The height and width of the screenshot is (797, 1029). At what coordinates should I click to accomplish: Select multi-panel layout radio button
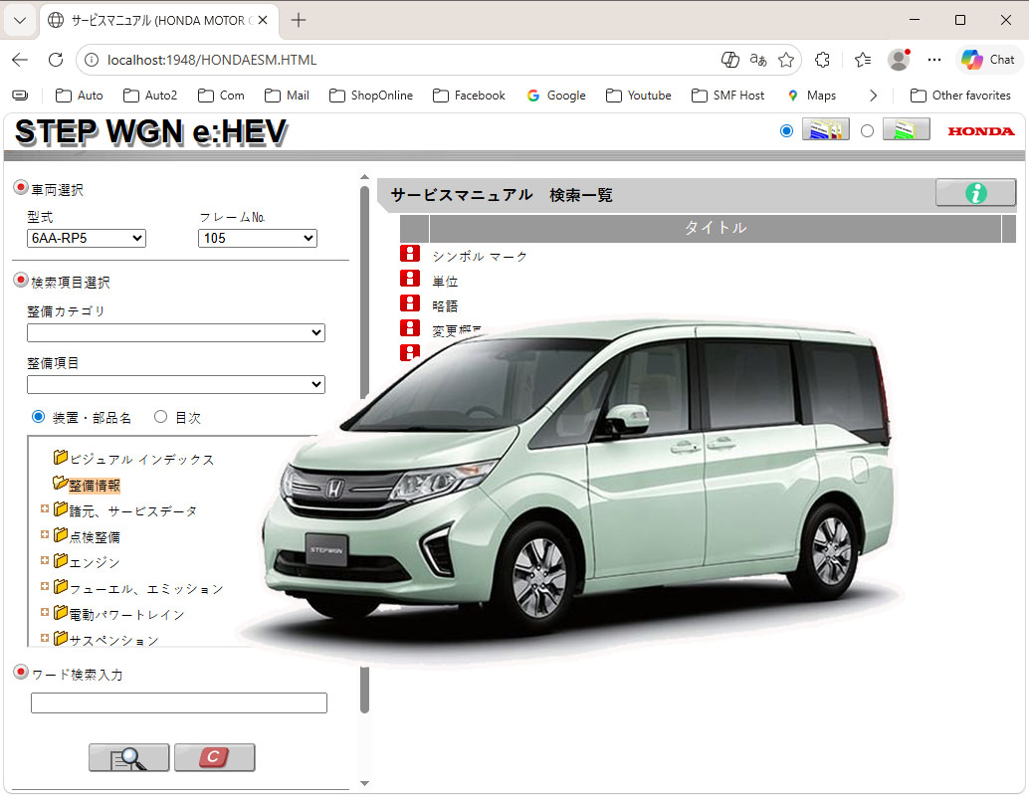click(x=786, y=131)
